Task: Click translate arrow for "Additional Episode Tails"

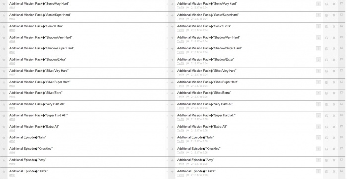Action: click(172, 138)
